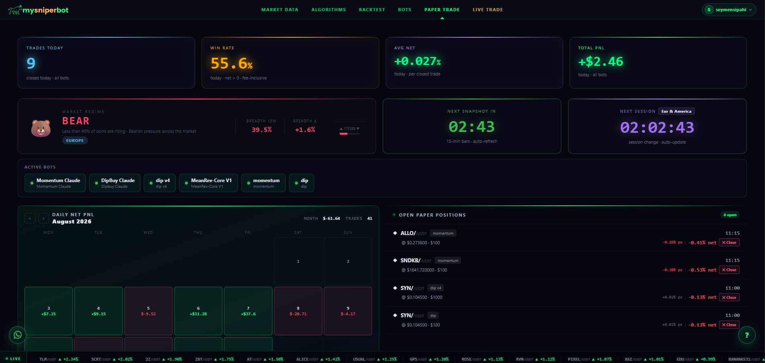Click ALLO -0.41% net value

tap(702, 243)
